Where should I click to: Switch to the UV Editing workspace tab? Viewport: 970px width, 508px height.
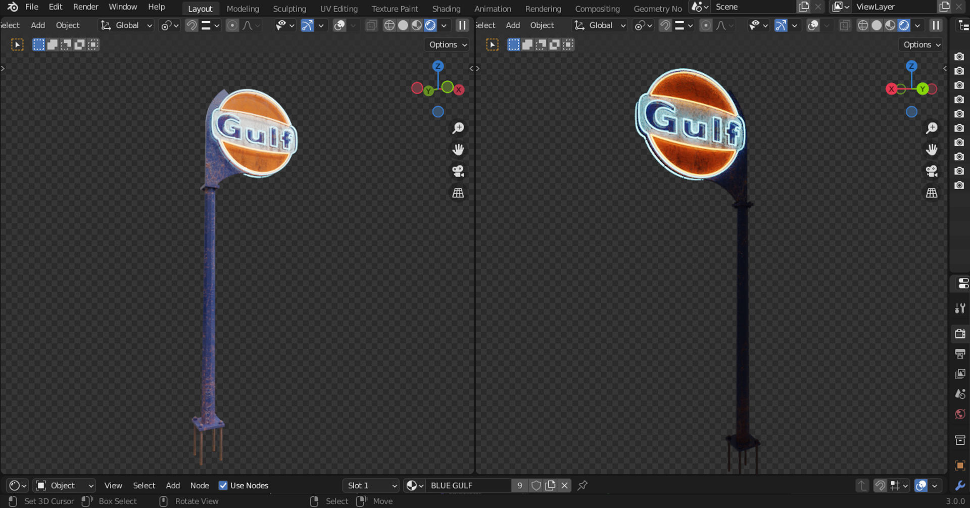338,9
